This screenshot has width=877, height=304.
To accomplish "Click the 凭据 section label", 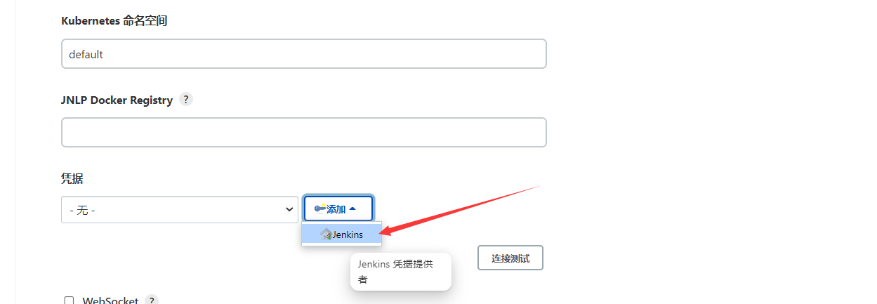I will click(72, 178).
